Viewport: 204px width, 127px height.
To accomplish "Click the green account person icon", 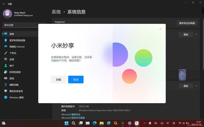I will (6, 66).
